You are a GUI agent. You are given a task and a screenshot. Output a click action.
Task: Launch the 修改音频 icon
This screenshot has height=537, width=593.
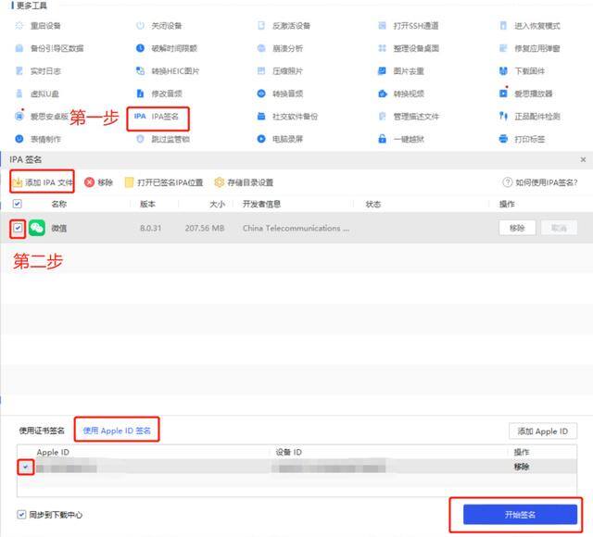(x=140, y=94)
